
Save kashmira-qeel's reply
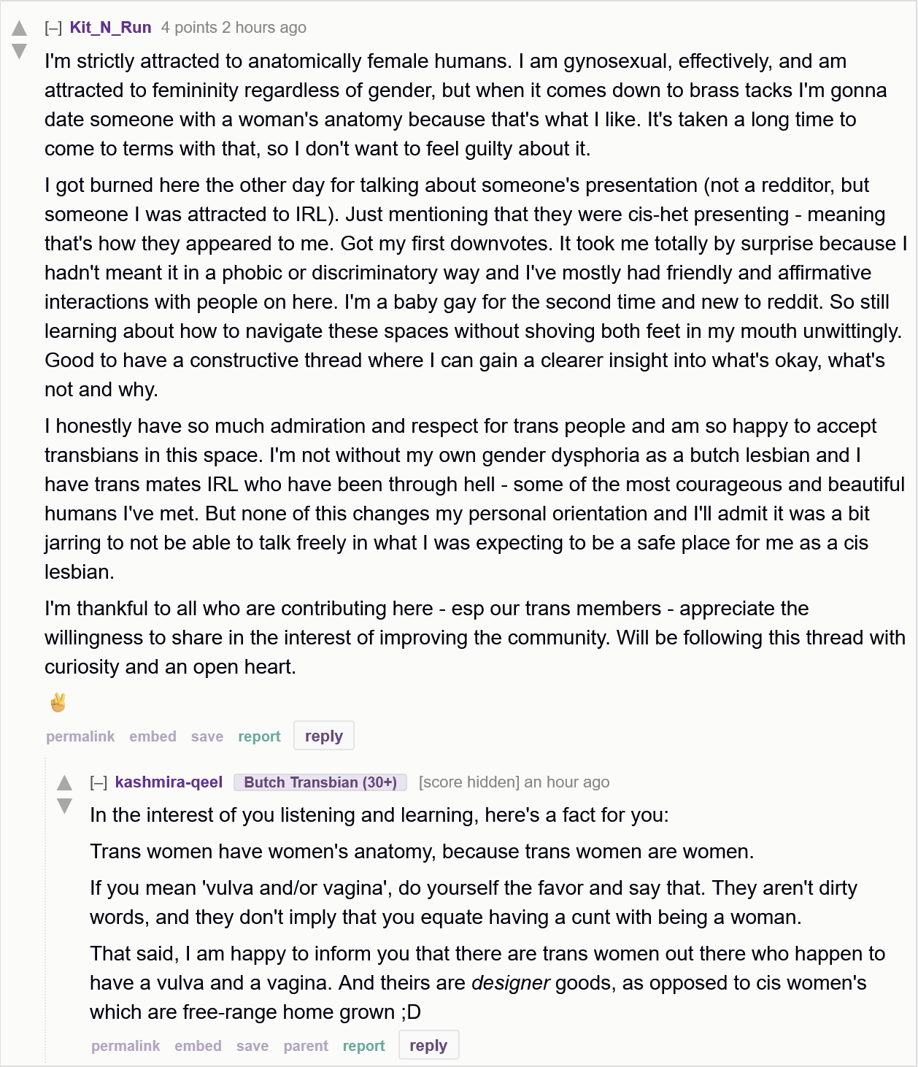click(252, 1046)
